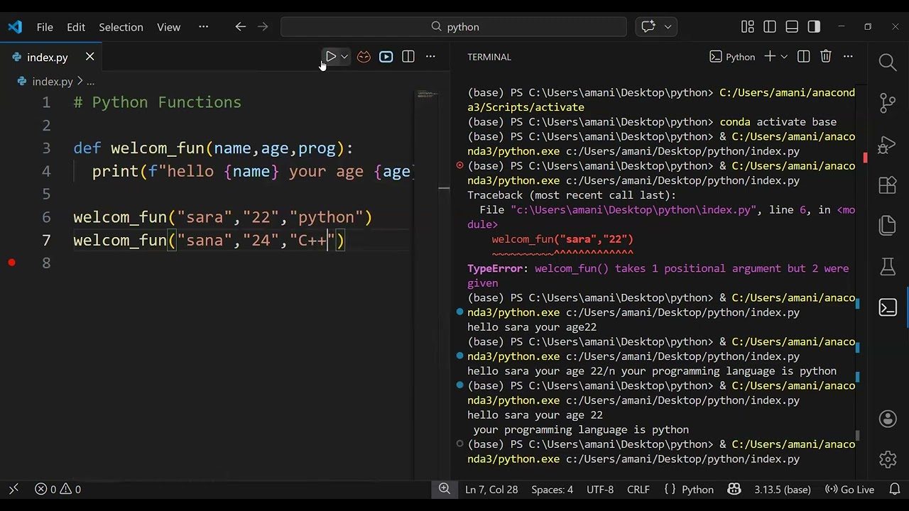Viewport: 909px width, 511px height.
Task: Click the orange cat face icon
Action: tap(364, 57)
